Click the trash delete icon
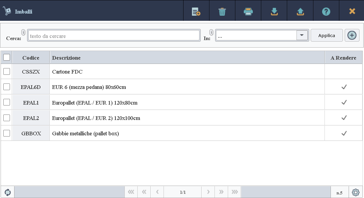The width and height of the screenshot is (364, 198). coord(222,12)
